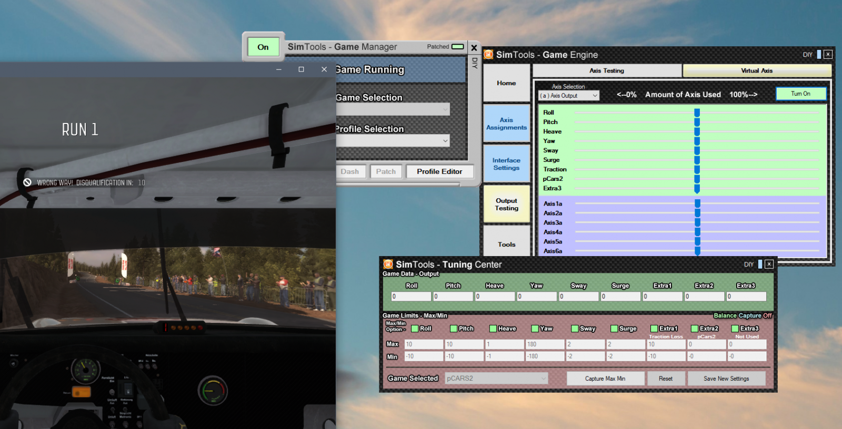Click the Patch button in Game Manager
The width and height of the screenshot is (842, 429).
click(x=386, y=171)
